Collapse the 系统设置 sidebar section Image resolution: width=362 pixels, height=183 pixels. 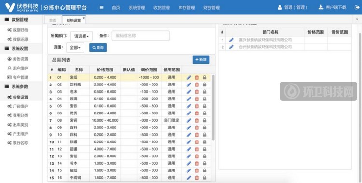(21, 48)
